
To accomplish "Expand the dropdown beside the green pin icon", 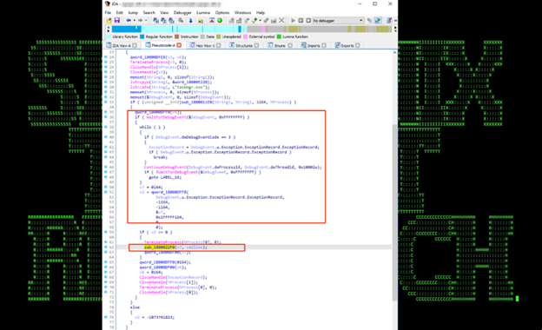I will [260, 20].
